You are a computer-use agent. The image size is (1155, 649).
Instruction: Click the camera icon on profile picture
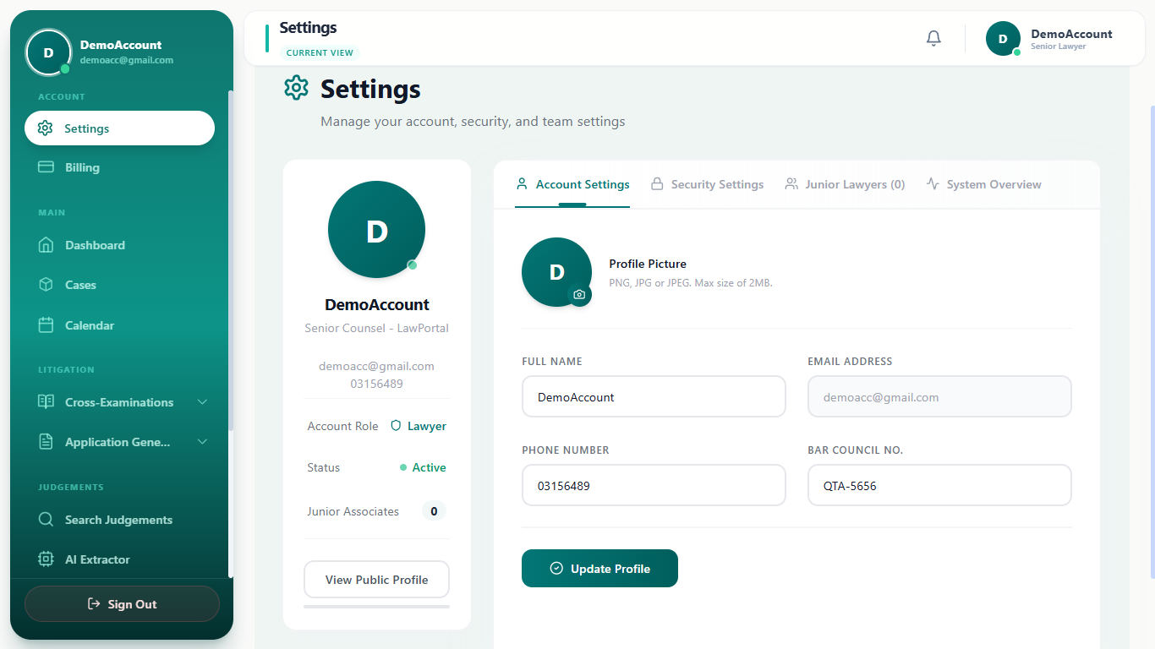(579, 295)
